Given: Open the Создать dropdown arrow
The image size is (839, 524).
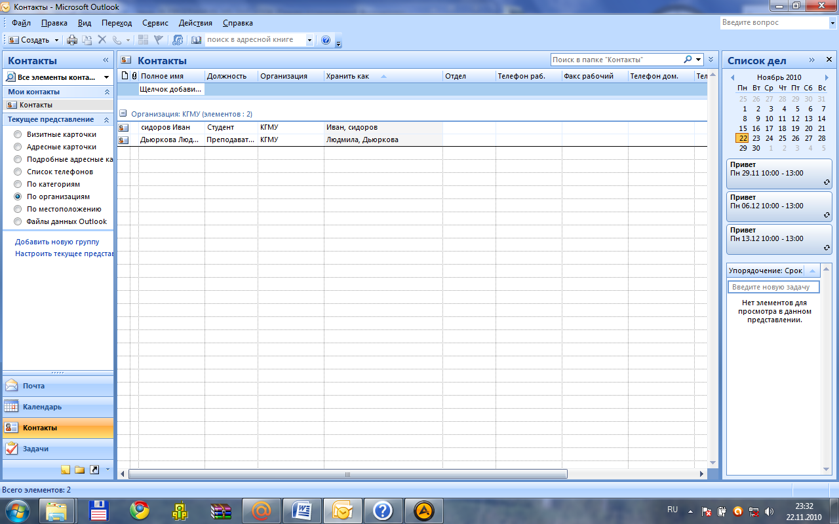Looking at the screenshot, I should (x=56, y=40).
